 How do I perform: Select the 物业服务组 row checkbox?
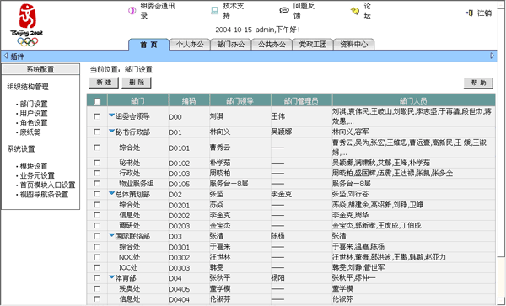[x=96, y=184]
